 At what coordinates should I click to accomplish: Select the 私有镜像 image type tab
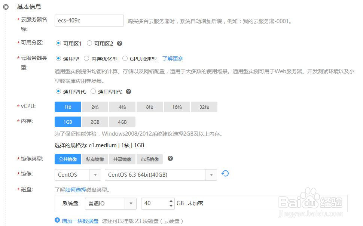click(95, 159)
